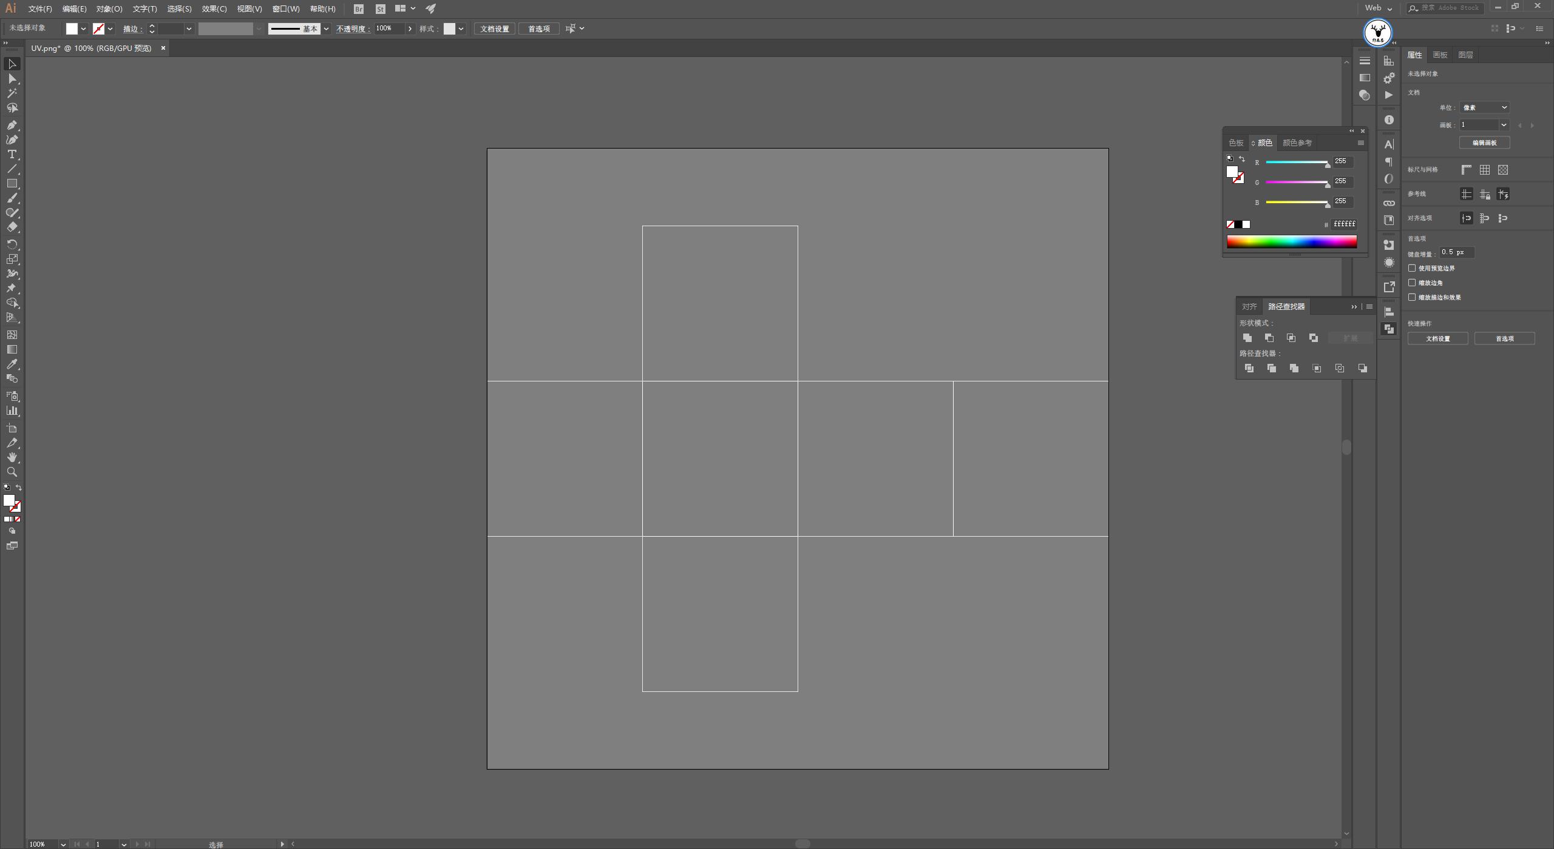The height and width of the screenshot is (849, 1554).
Task: Pick the Rectangle tool in toolbar
Action: point(12,183)
